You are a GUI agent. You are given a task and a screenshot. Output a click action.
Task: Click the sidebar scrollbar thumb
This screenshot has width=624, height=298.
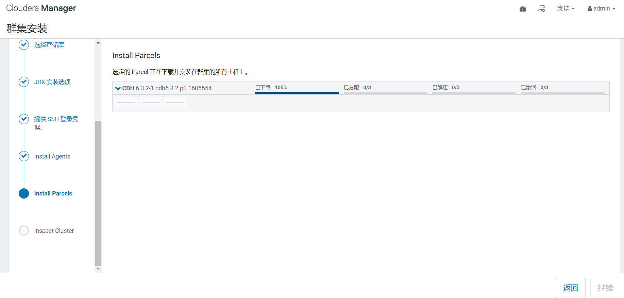click(98, 193)
